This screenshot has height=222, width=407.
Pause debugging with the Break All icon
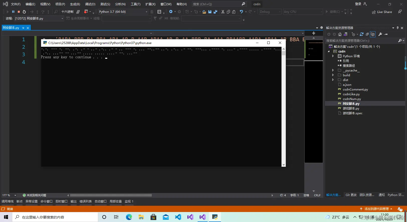(x=13, y=12)
